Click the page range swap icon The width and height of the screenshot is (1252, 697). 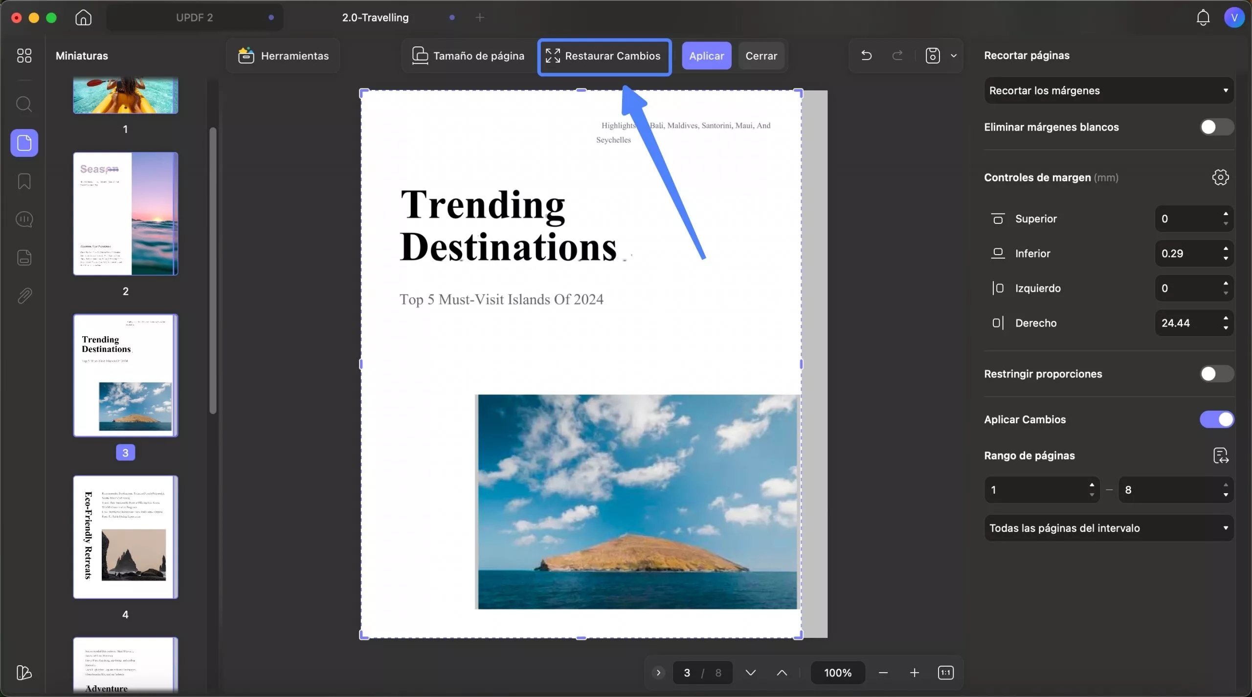tap(1221, 456)
